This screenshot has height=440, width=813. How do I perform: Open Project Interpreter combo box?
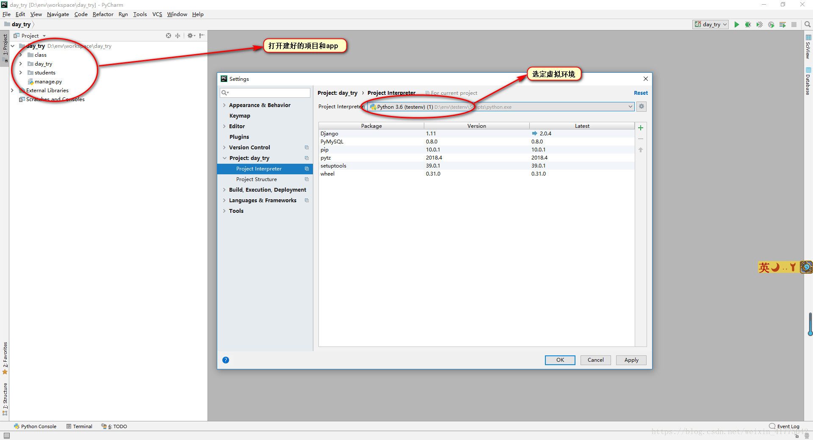click(501, 107)
